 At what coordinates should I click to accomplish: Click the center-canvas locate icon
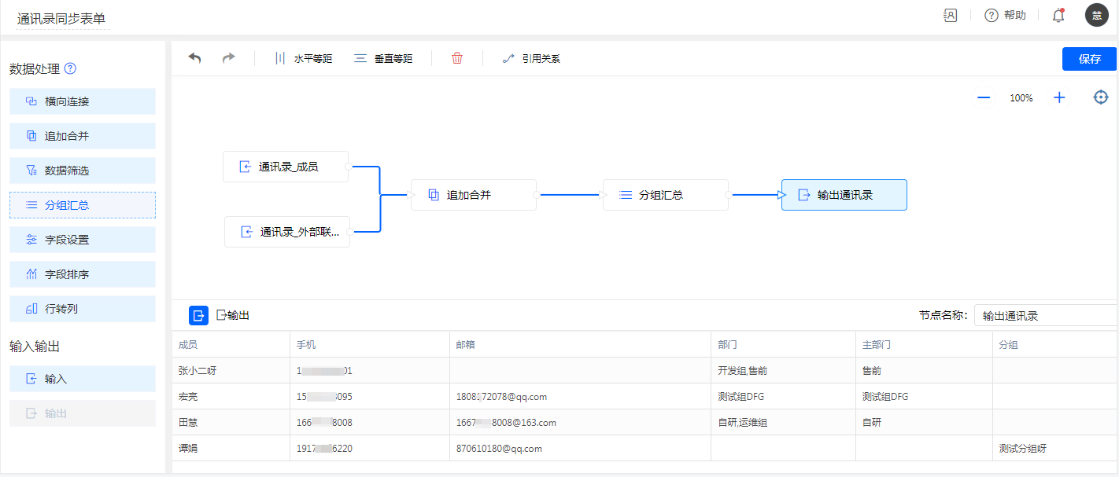click(x=1101, y=97)
